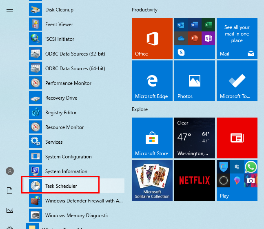Viewport: 264px width, 229px height.
Task: Open WhatsApp in the Play tile
Action: coord(251,167)
